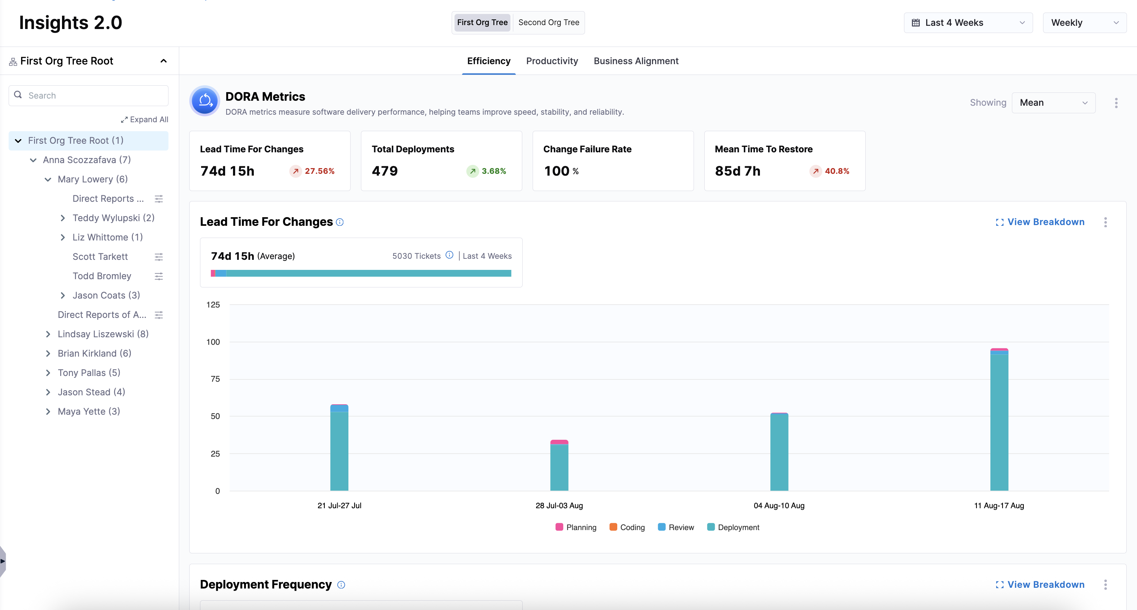Open the DORA Metrics three-dot options menu
Image resolution: width=1137 pixels, height=610 pixels.
[x=1116, y=103]
